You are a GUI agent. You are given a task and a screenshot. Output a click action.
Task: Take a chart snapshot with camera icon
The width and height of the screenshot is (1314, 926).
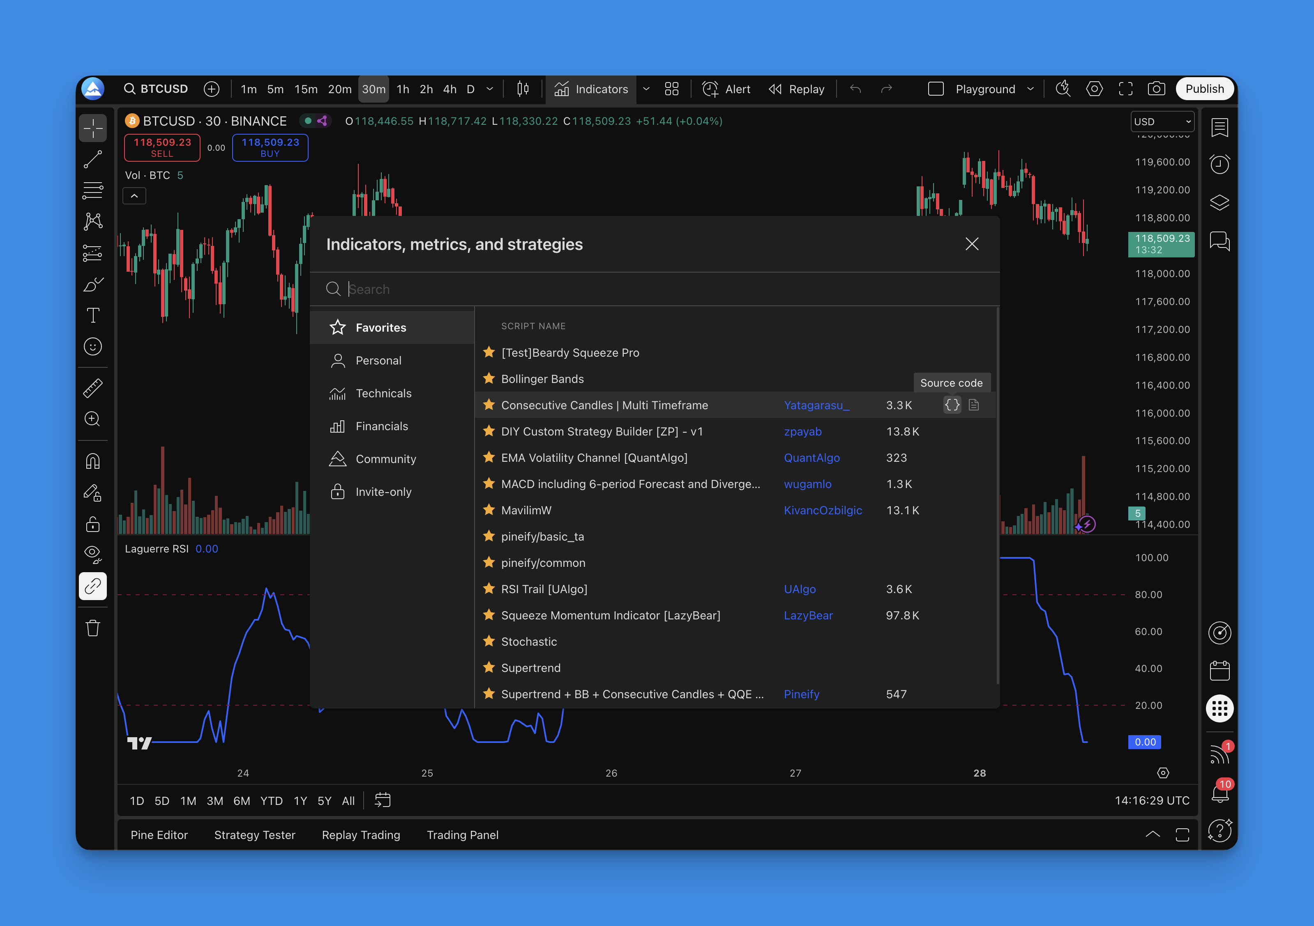[x=1156, y=89]
